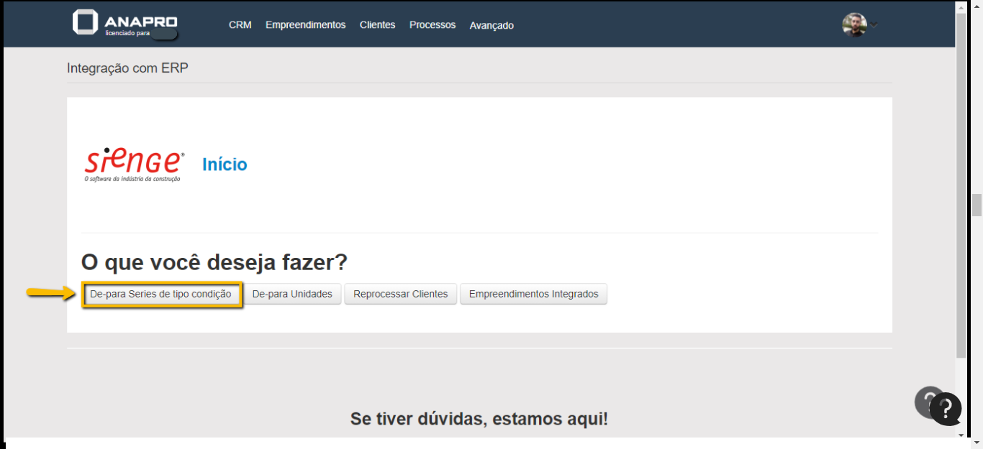Viewport: 983px width, 449px height.
Task: Open the Empreendimentos menu
Action: coord(305,25)
